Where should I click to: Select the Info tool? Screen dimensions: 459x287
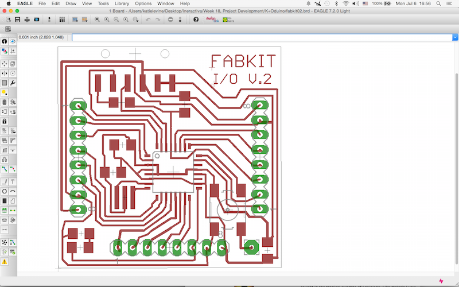point(5,41)
